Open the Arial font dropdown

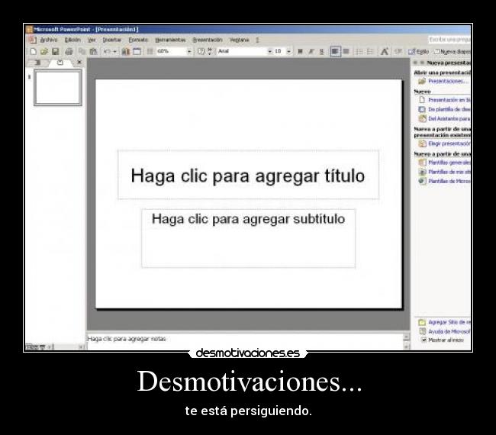coord(270,51)
